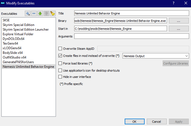Image resolution: width=191 pixels, height=126 pixels.
Task: Select DynDOLODx64 in the list
Action: tap(28, 39)
